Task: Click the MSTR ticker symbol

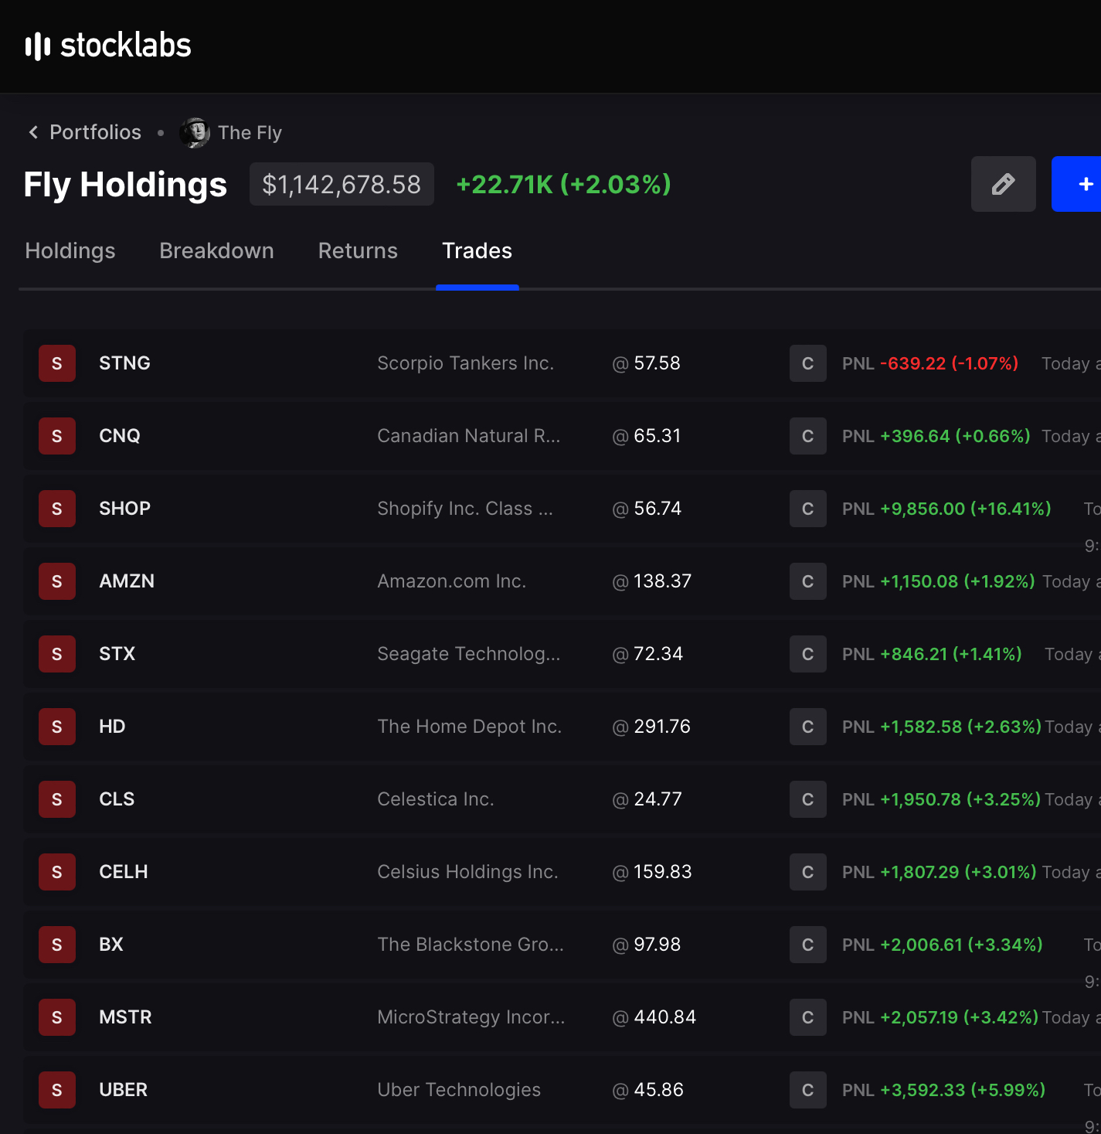Action: point(125,1017)
